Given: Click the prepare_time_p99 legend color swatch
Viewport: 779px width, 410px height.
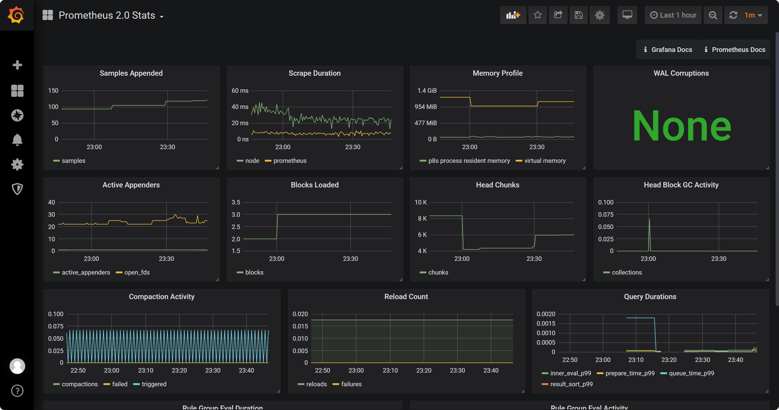Looking at the screenshot, I should point(600,373).
